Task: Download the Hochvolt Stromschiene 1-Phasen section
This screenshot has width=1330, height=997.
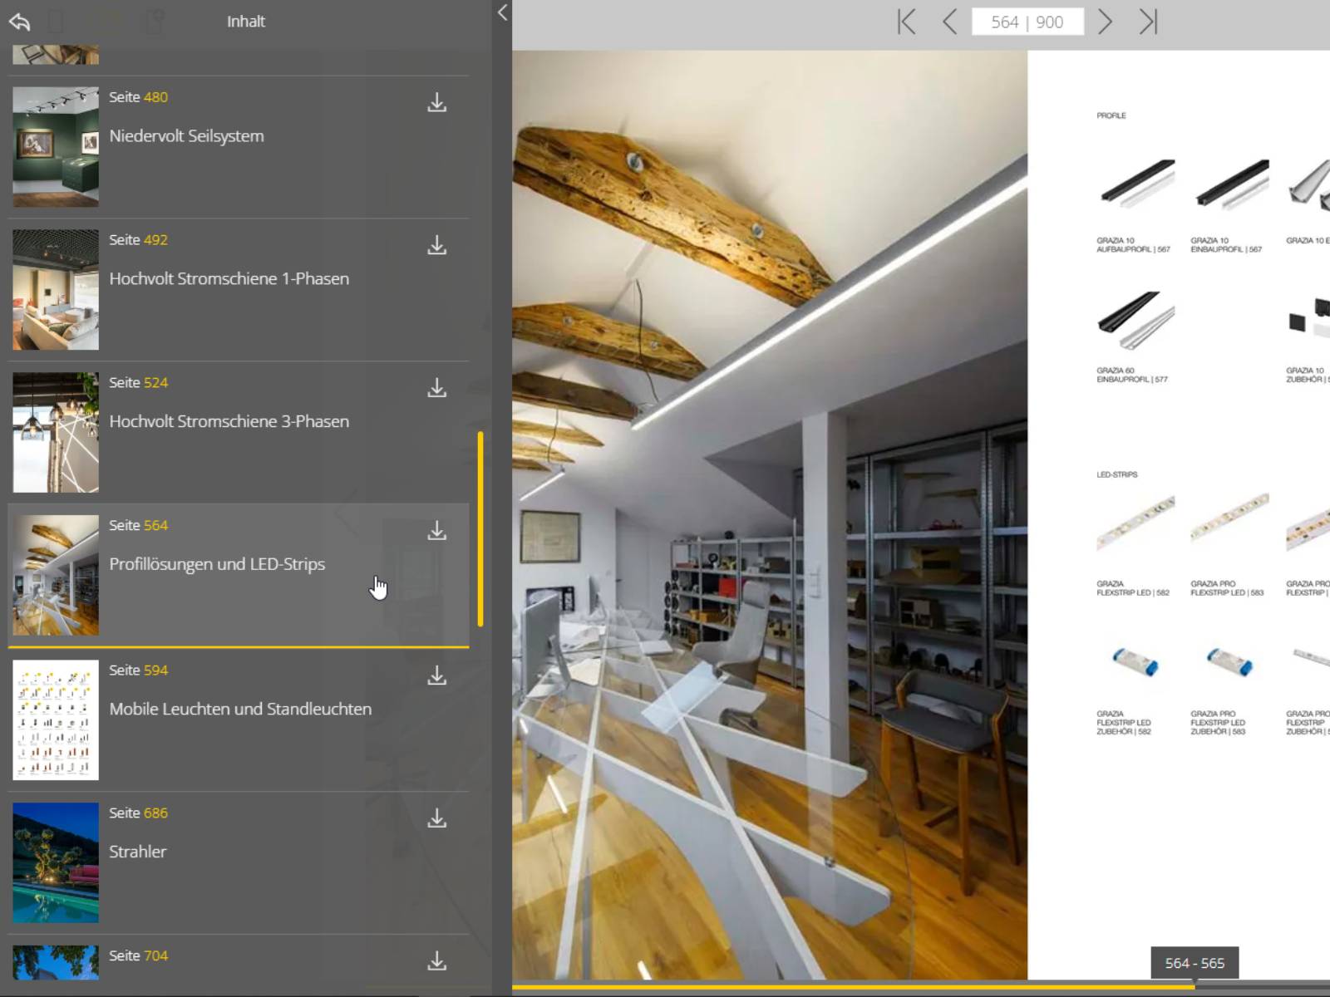Action: 436,245
